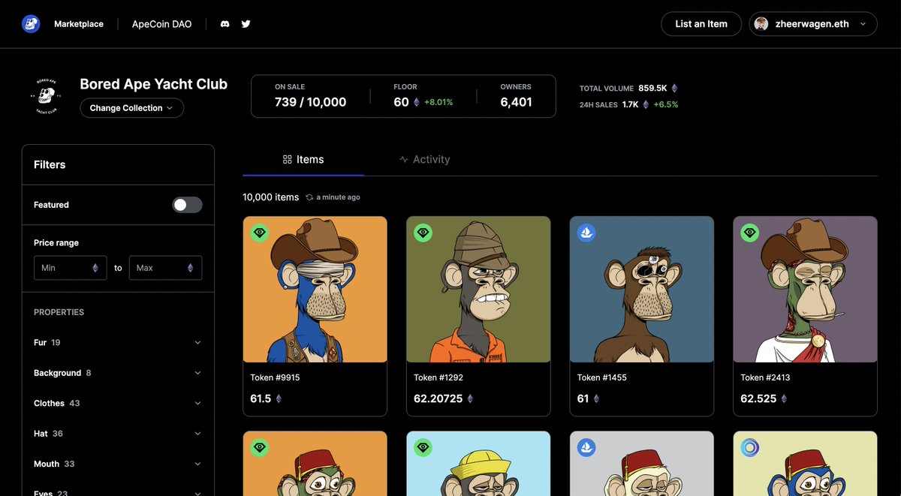
Task: Select the Token #2413 toga ape image
Action: tap(805, 290)
